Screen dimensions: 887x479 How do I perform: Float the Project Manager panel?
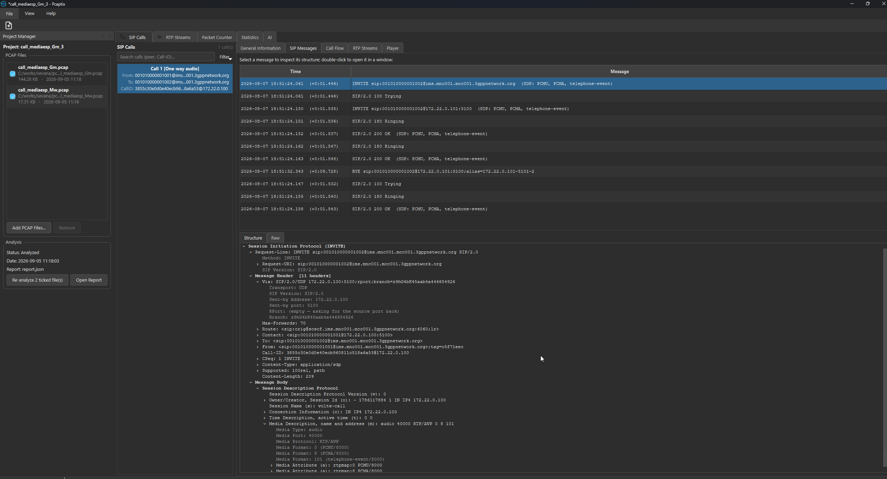point(103,36)
